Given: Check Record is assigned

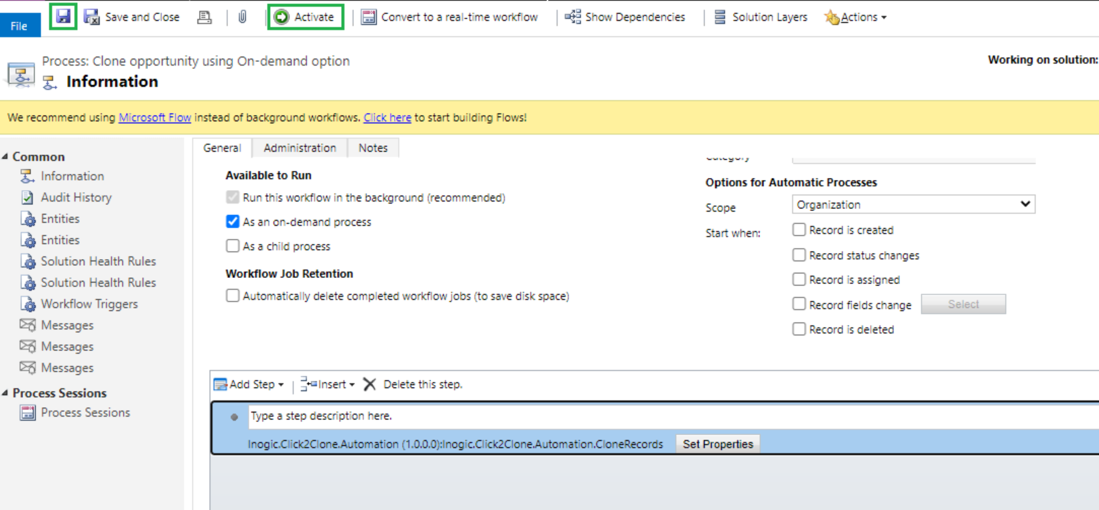Looking at the screenshot, I should pos(799,279).
